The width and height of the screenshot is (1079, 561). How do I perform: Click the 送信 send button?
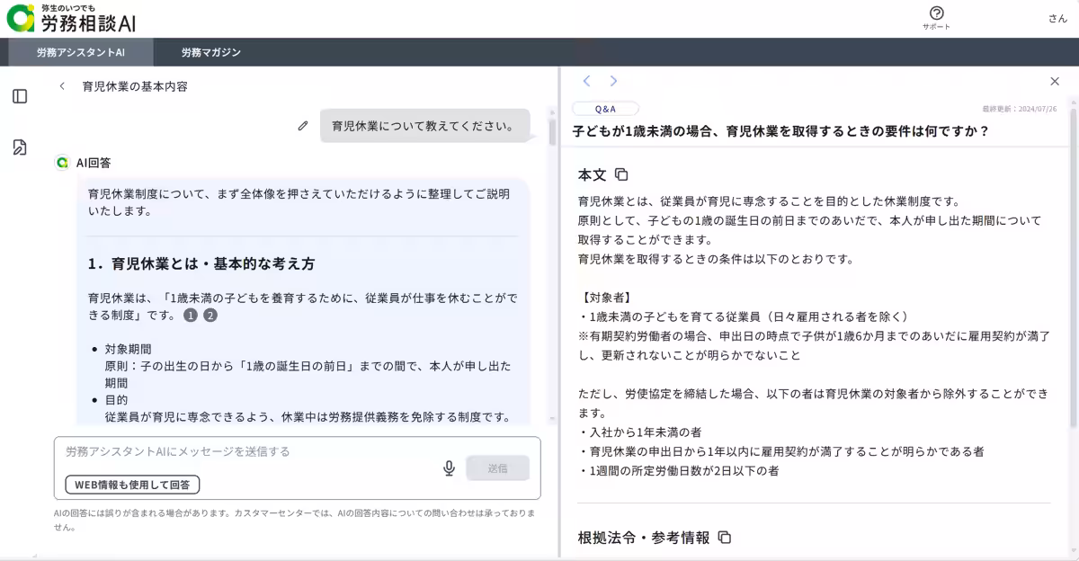click(x=498, y=467)
